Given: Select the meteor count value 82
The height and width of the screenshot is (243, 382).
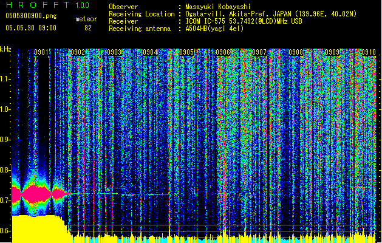Looking at the screenshot, I should pyautogui.click(x=88, y=28).
